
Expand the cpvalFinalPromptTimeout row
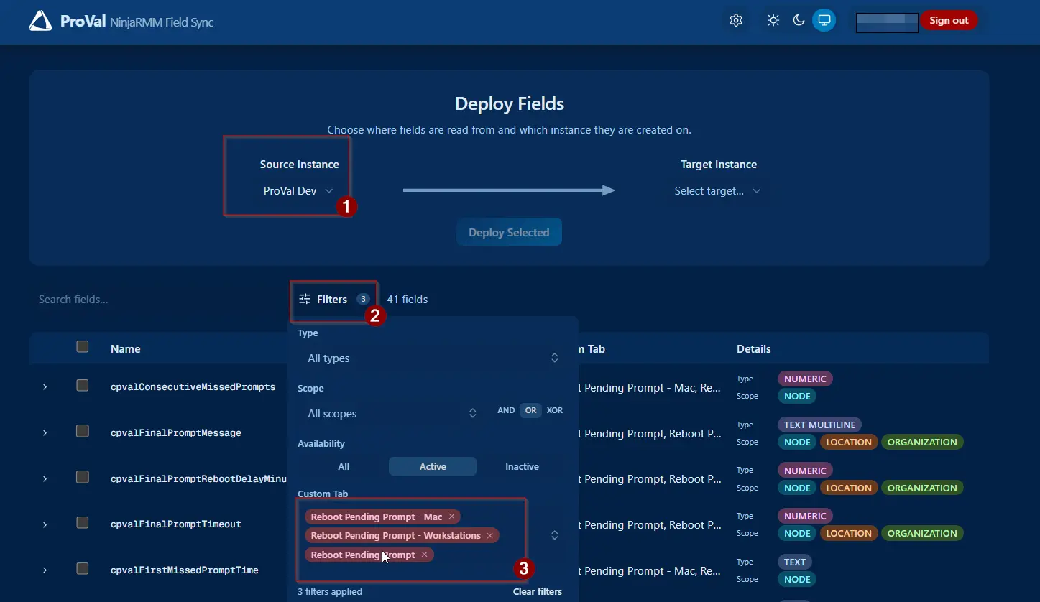[x=45, y=524]
